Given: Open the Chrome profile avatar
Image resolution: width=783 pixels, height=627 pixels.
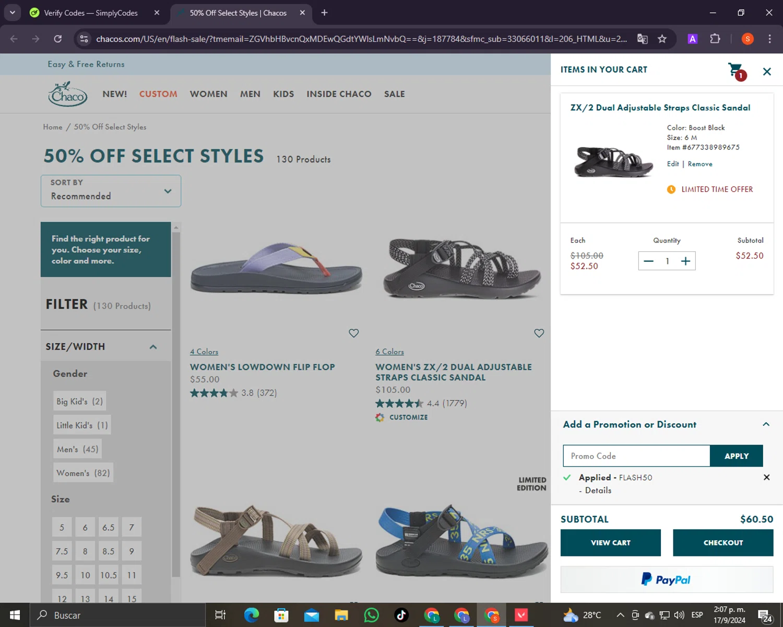Looking at the screenshot, I should [748, 39].
